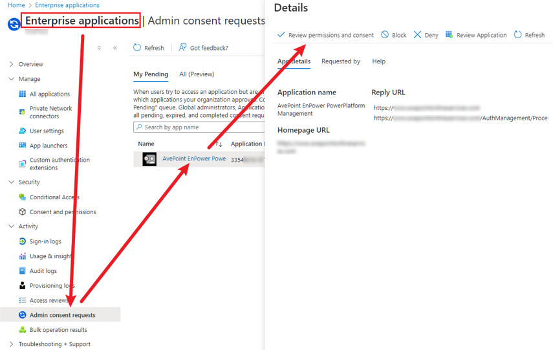Click the Usage & insights chart icon
The height and width of the screenshot is (350, 553).
22,256
